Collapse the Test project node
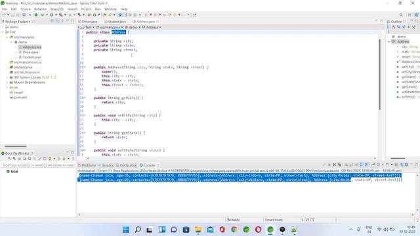Viewport: 420px width, 236px height. click(3, 32)
